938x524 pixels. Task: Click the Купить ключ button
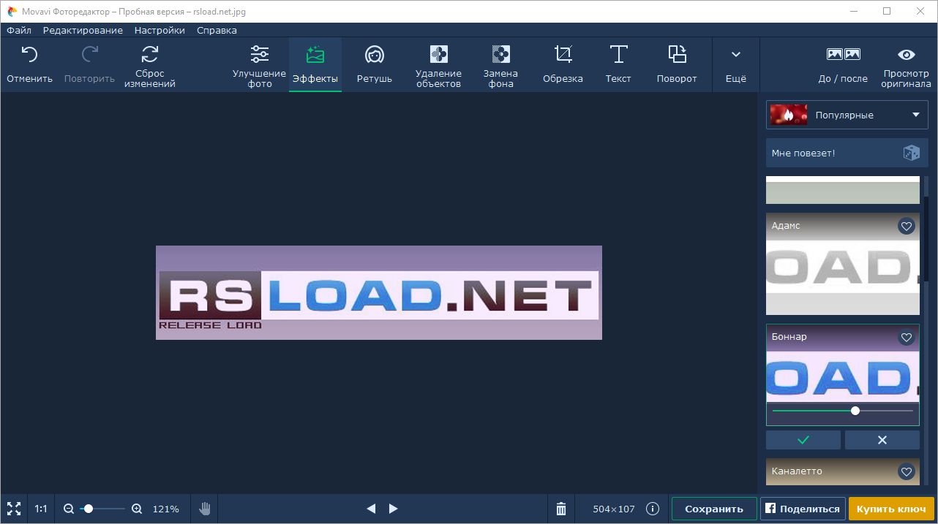892,509
